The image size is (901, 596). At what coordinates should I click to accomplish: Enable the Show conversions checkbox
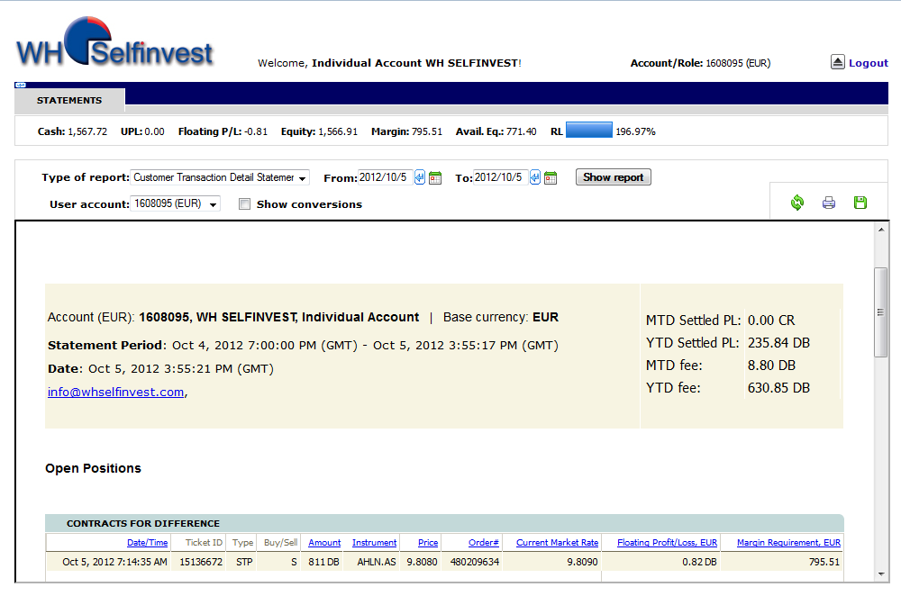pyautogui.click(x=245, y=203)
